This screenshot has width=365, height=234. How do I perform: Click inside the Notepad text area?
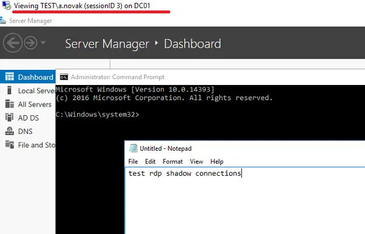point(245,204)
